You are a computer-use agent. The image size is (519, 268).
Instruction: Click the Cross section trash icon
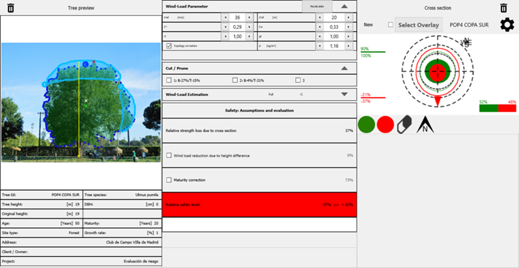pos(503,8)
